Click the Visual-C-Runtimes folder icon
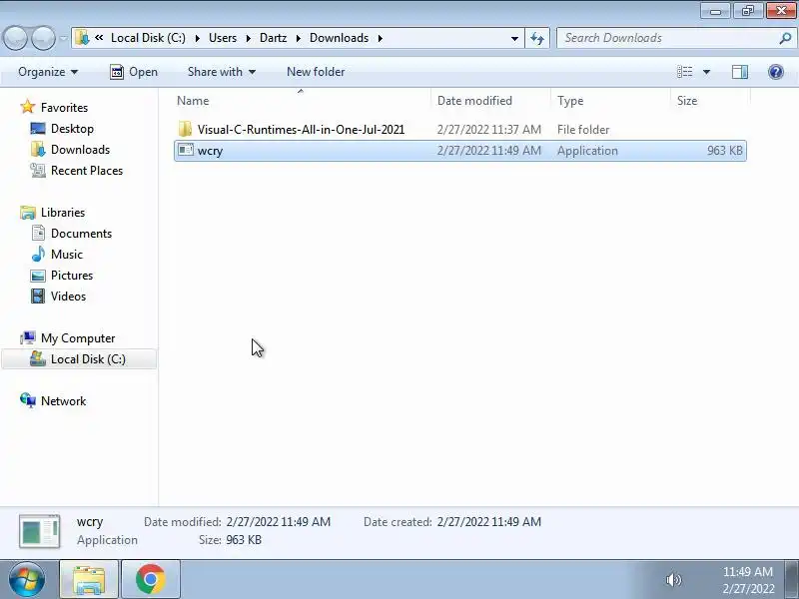The height and width of the screenshot is (599, 799). (x=185, y=129)
